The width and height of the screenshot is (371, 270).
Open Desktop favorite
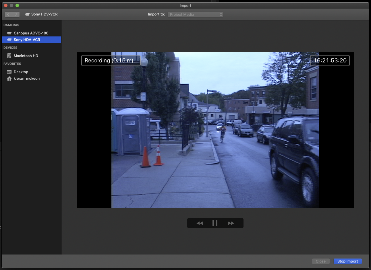[x=32, y=72]
